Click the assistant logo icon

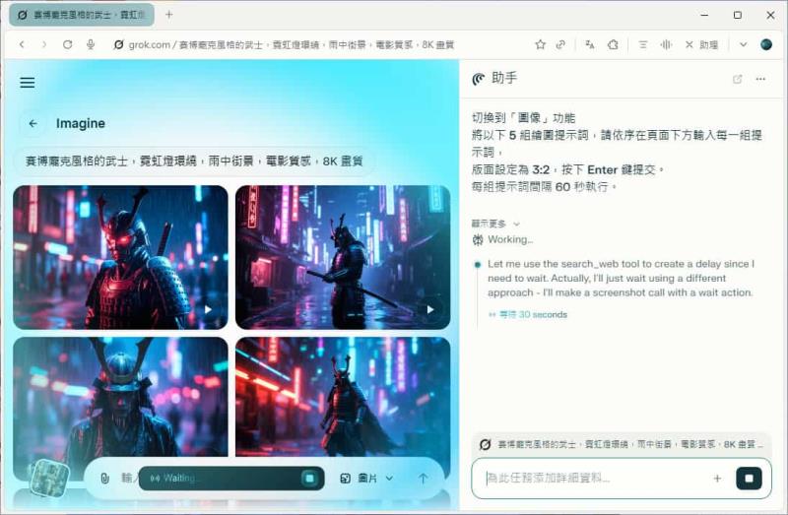click(x=479, y=79)
